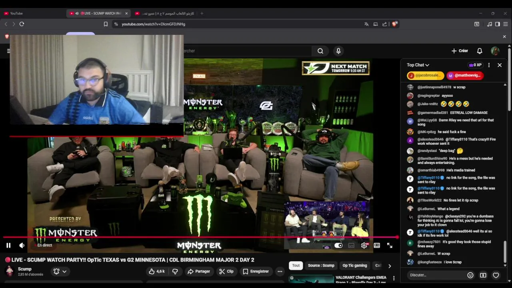Open the emoji picker in chat
This screenshot has height=288, width=512.
470,275
